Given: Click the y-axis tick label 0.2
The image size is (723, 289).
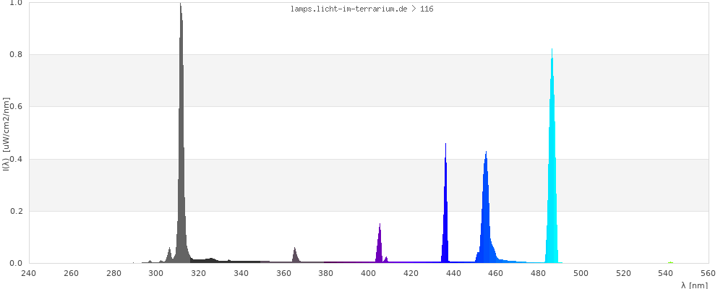Looking at the screenshot, I should [x=15, y=212].
